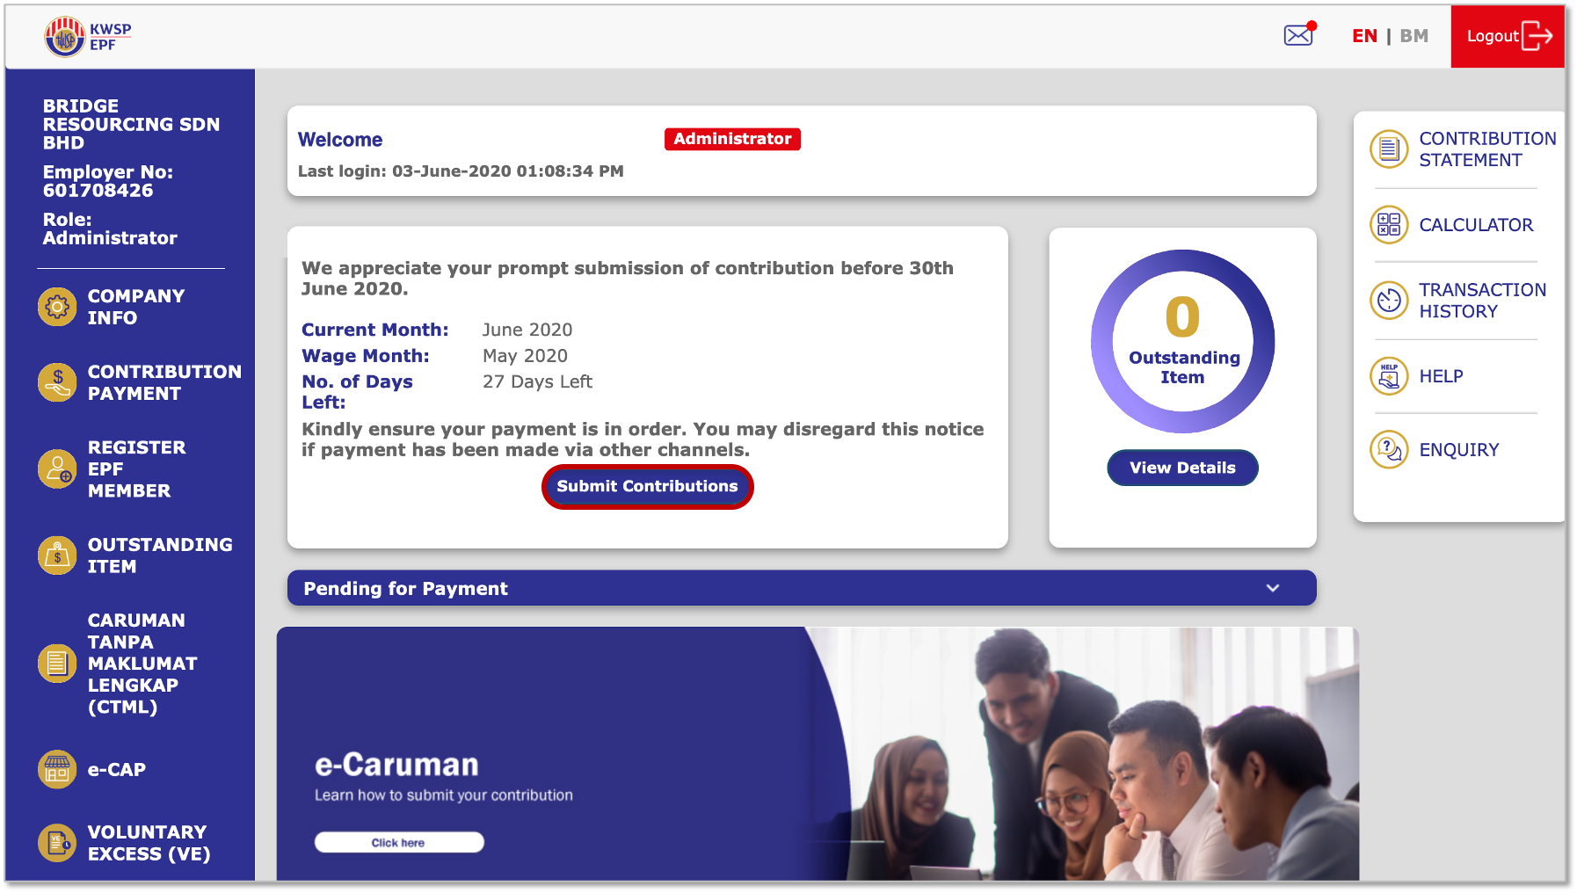Open REGISTER EPF MEMBER menu
Viewport: 1577px width, 893px height.
[x=136, y=468]
